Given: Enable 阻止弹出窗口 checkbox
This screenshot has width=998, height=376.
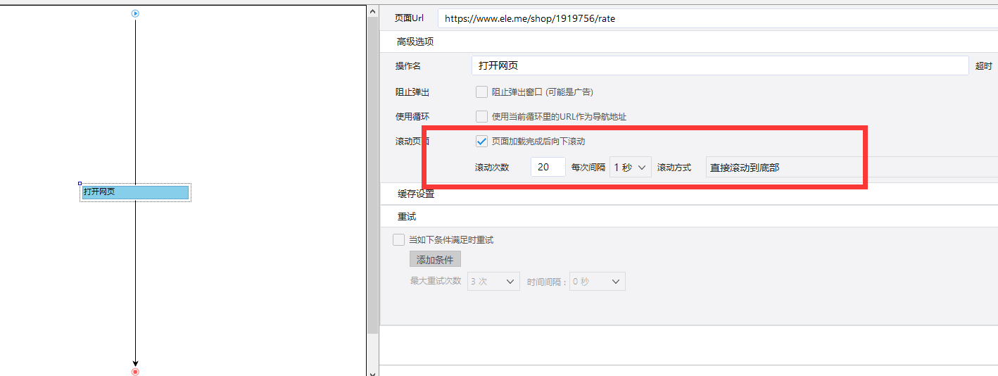Looking at the screenshot, I should pyautogui.click(x=482, y=92).
